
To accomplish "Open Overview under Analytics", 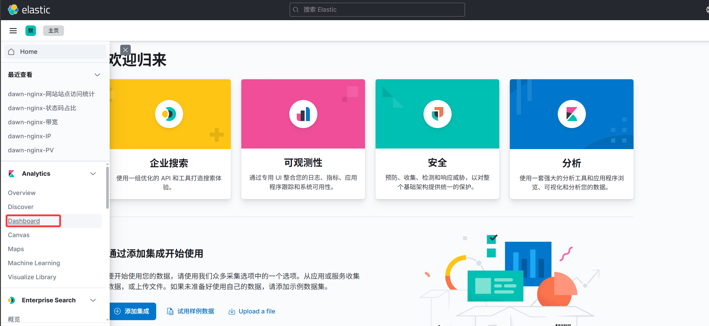I will point(22,193).
